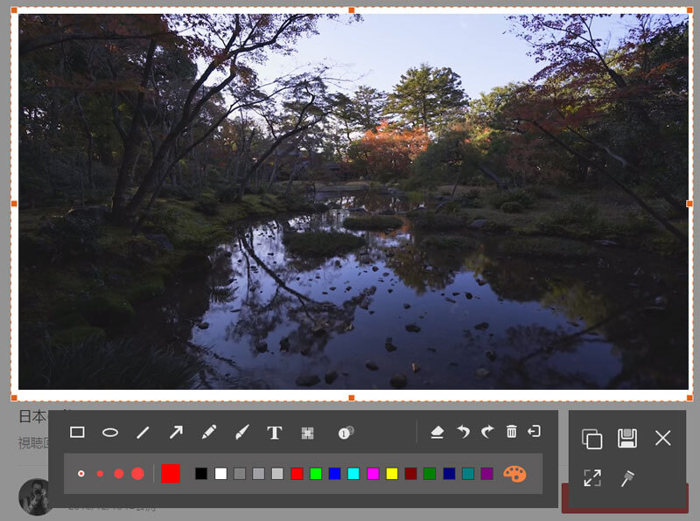Redo the undone annotation
Image resolution: width=700 pixels, height=521 pixels.
point(487,432)
